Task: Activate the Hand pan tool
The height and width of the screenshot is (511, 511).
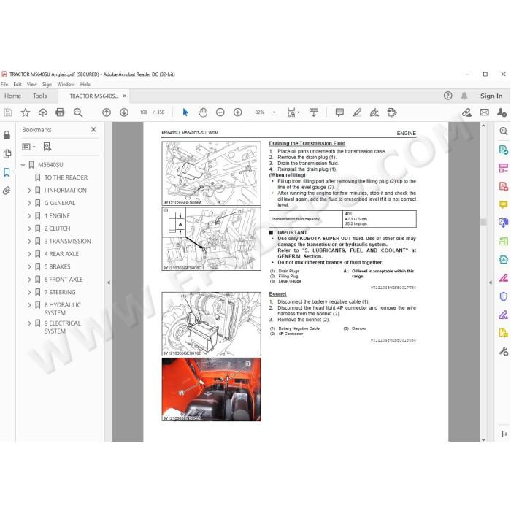Action: (203, 112)
